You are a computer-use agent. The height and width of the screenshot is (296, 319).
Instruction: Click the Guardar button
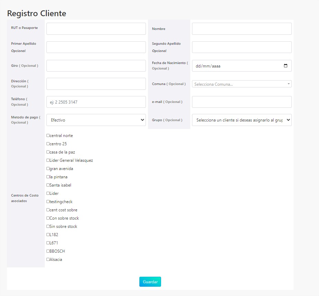tap(150, 282)
